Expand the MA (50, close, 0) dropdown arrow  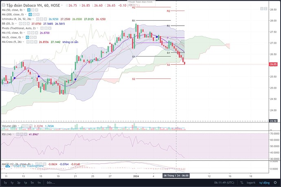point(24,10)
